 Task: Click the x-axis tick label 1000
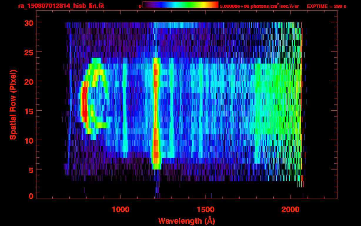pos(121,210)
